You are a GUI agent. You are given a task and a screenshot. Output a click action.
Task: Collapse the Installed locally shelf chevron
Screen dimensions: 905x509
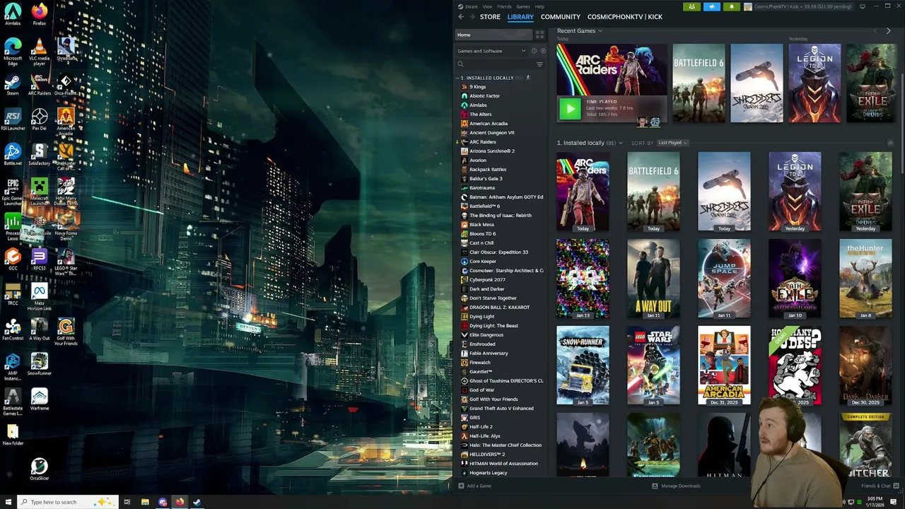890,143
